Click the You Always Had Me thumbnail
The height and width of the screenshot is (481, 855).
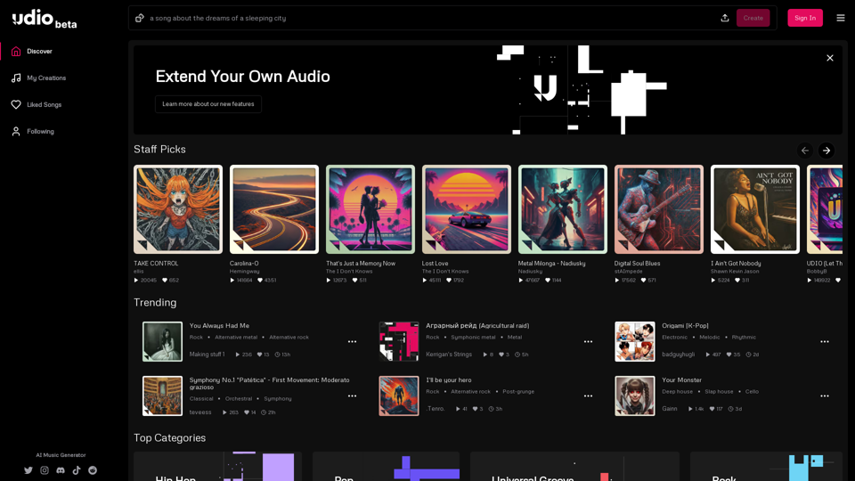[162, 341]
